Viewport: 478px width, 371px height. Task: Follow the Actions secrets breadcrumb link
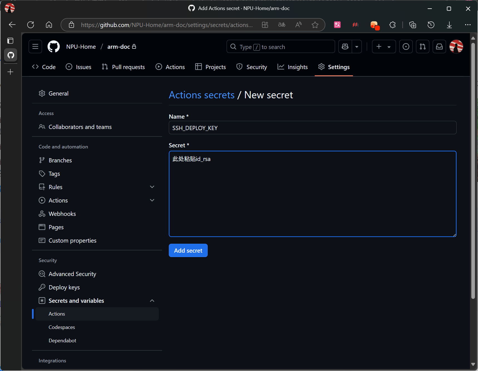click(x=202, y=95)
